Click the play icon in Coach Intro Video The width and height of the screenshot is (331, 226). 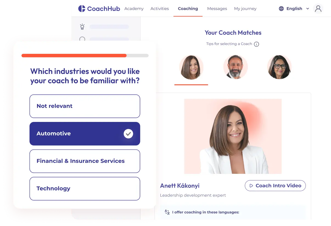pos(251,186)
